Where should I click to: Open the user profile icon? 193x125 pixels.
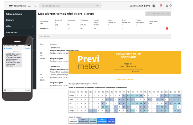[x=167, y=6]
